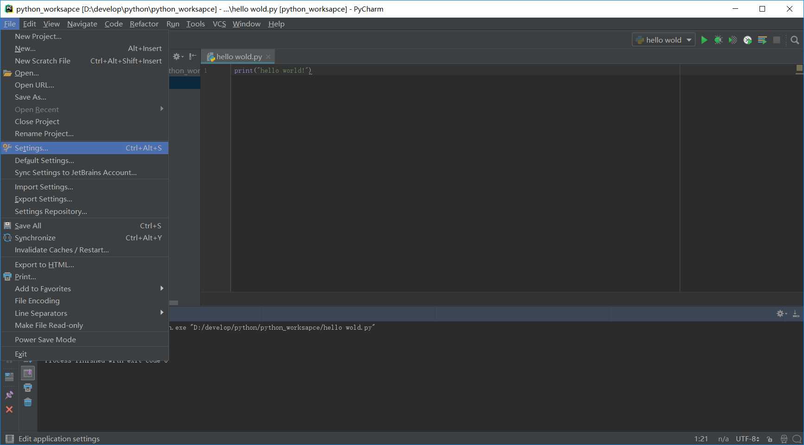
Task: Run the hello wold configuration
Action: pos(704,40)
